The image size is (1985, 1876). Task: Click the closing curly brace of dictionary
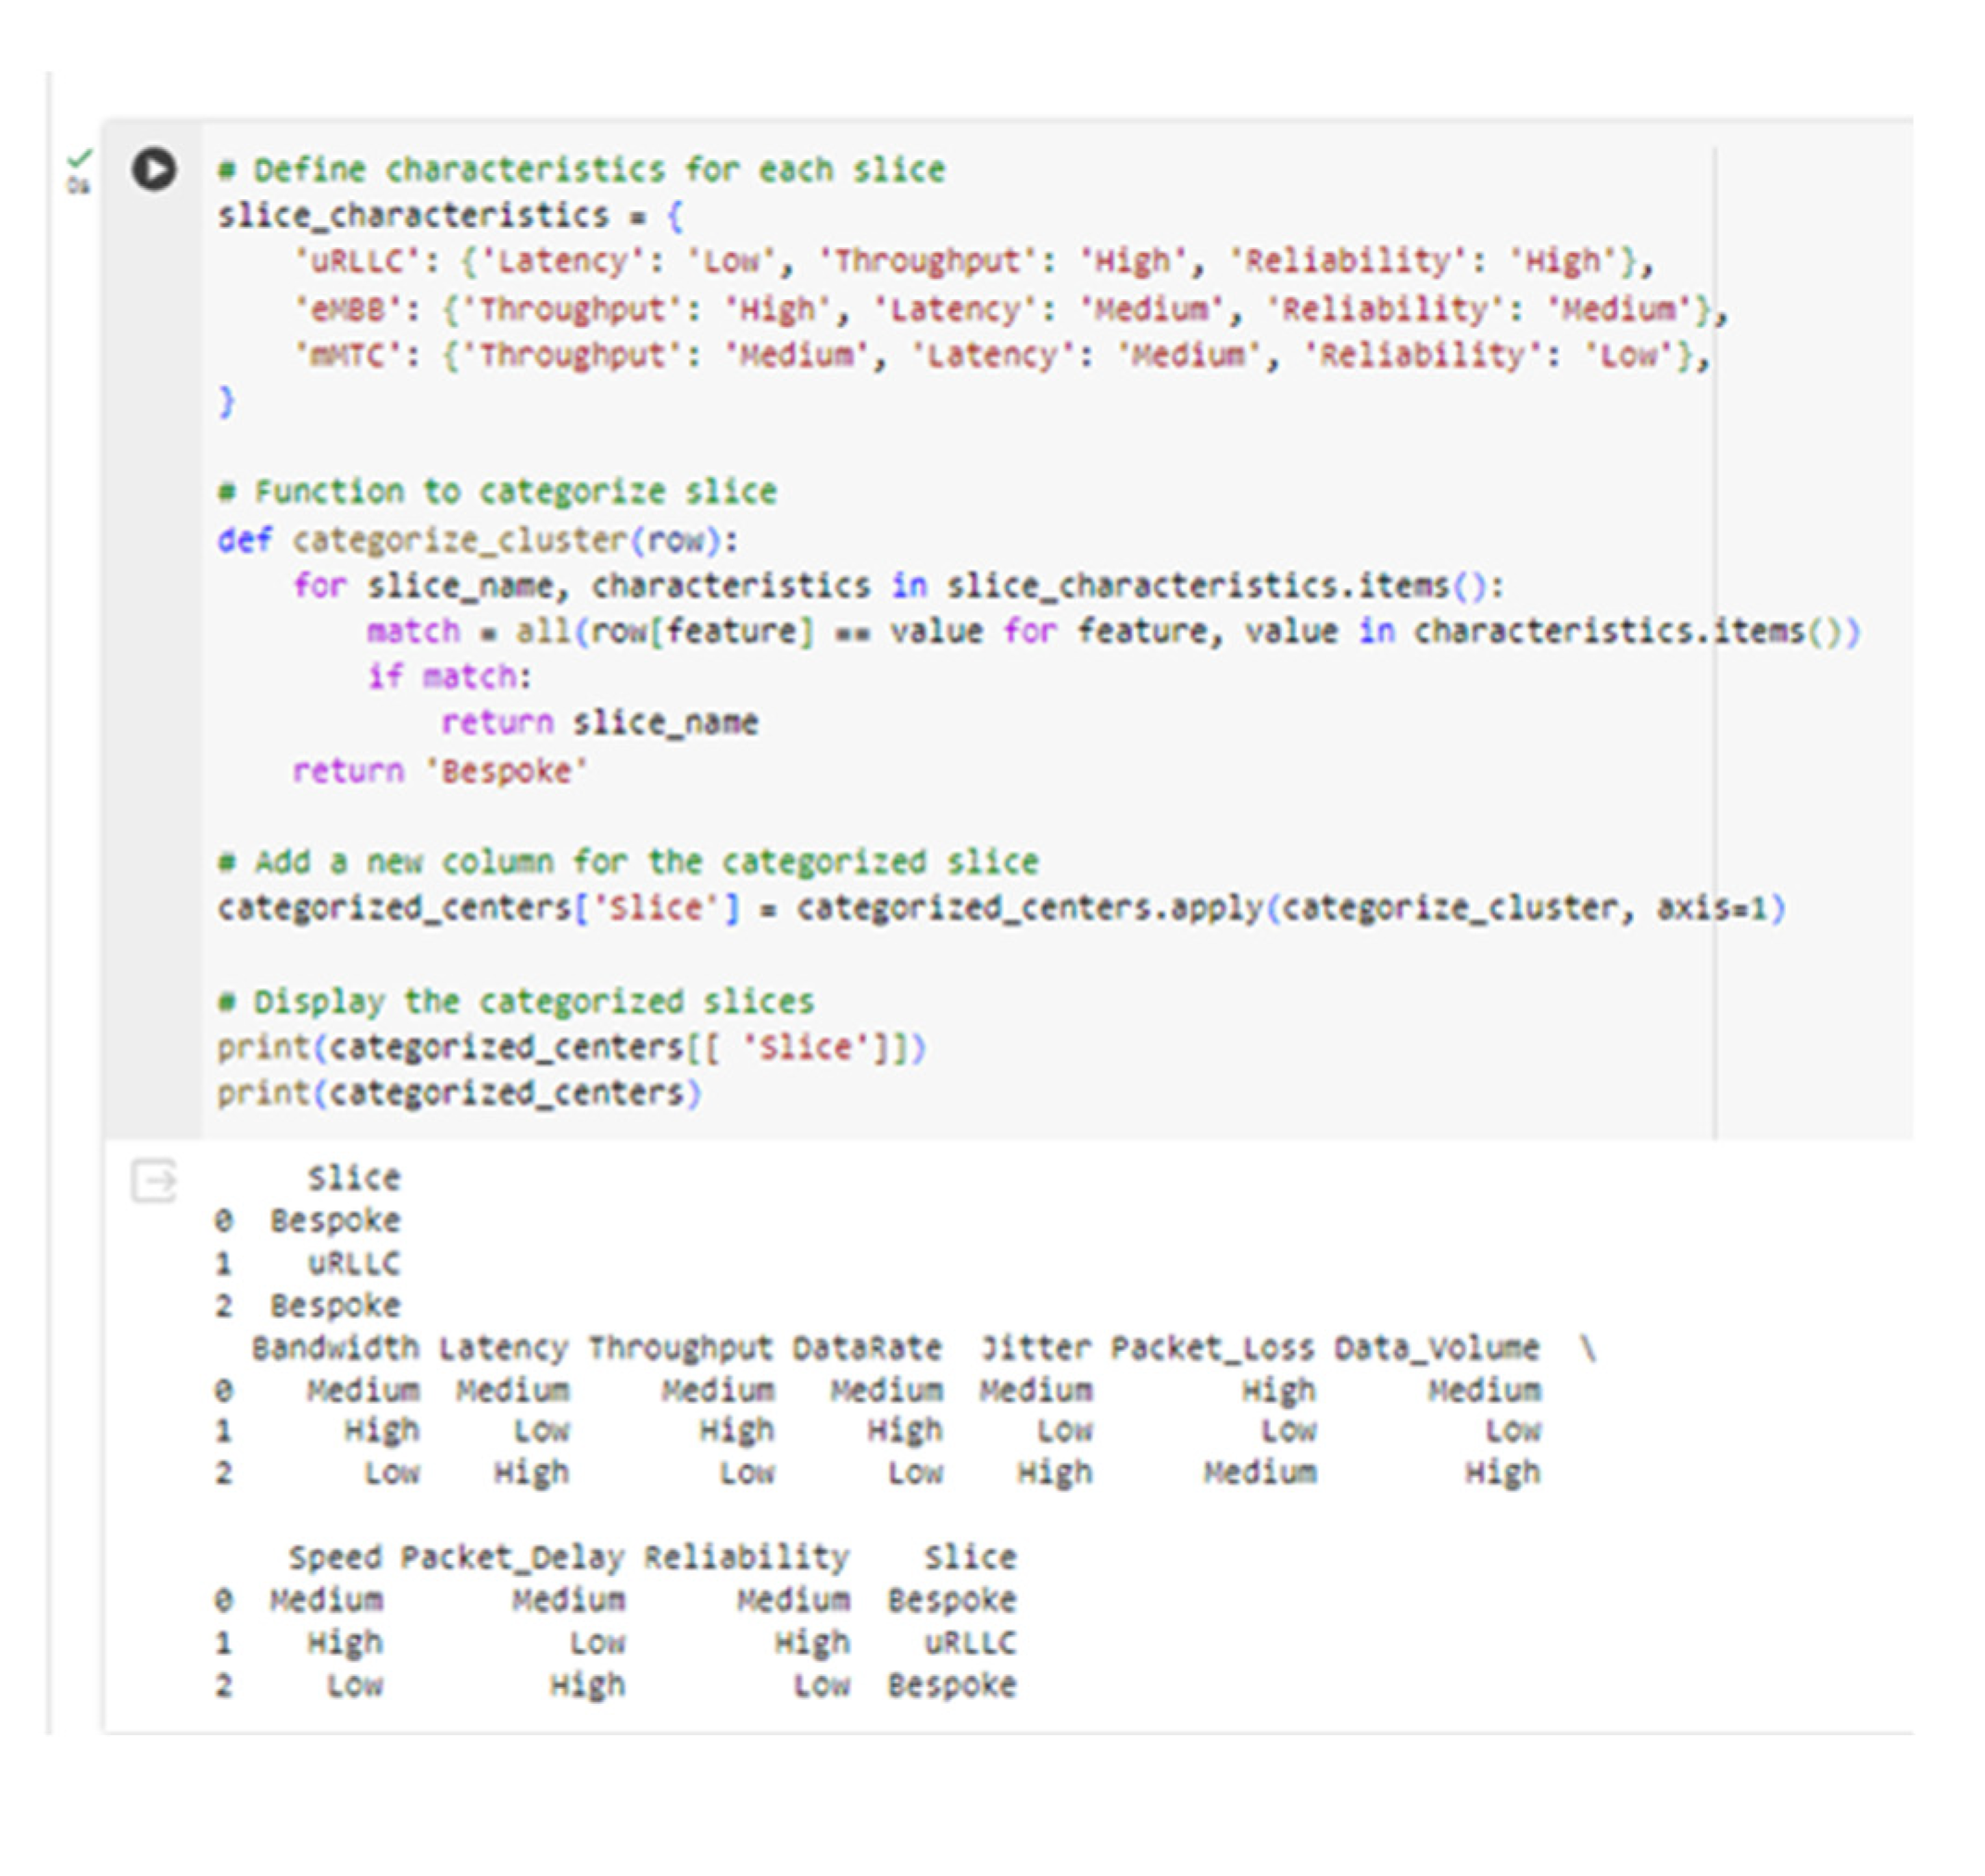coord(226,402)
